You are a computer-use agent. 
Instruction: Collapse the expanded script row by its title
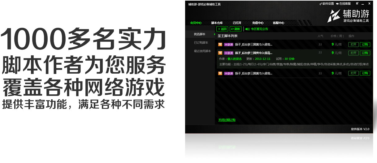(253, 53)
